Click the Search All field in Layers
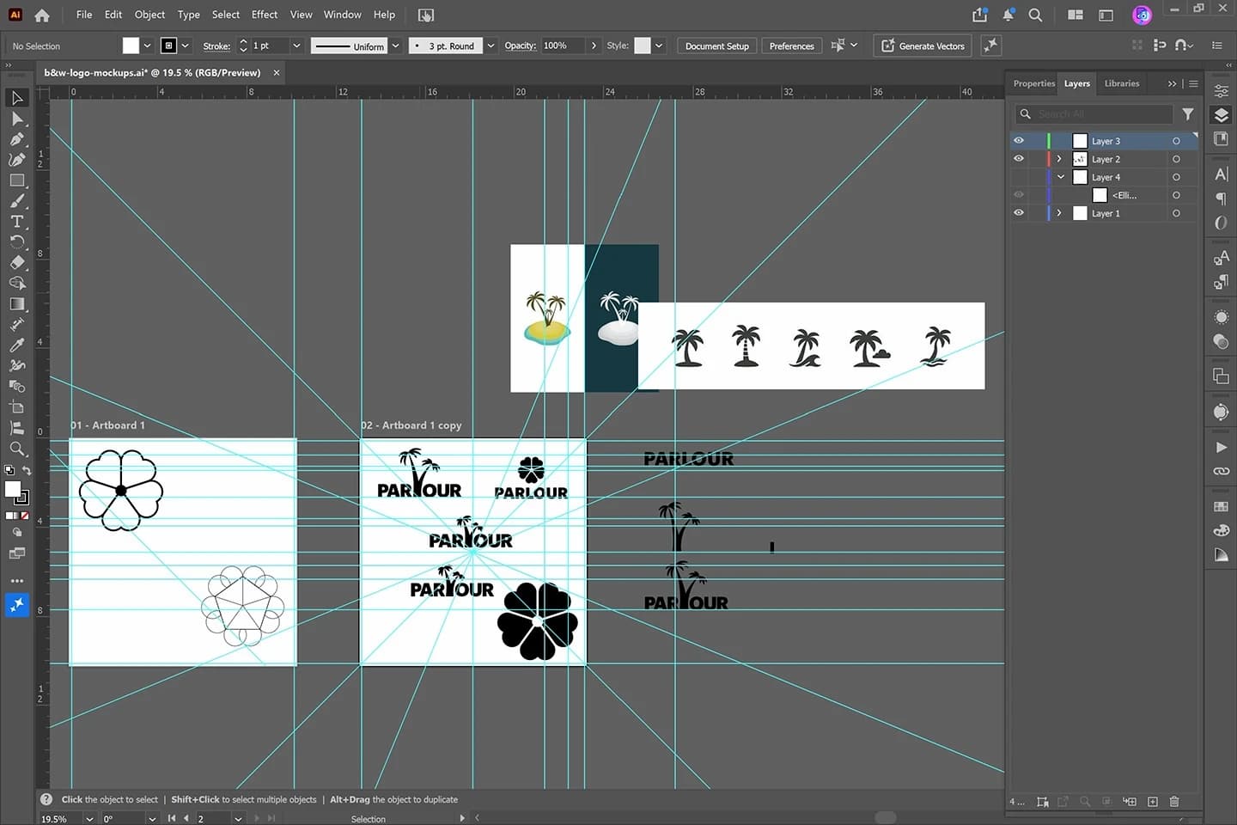 (1094, 113)
